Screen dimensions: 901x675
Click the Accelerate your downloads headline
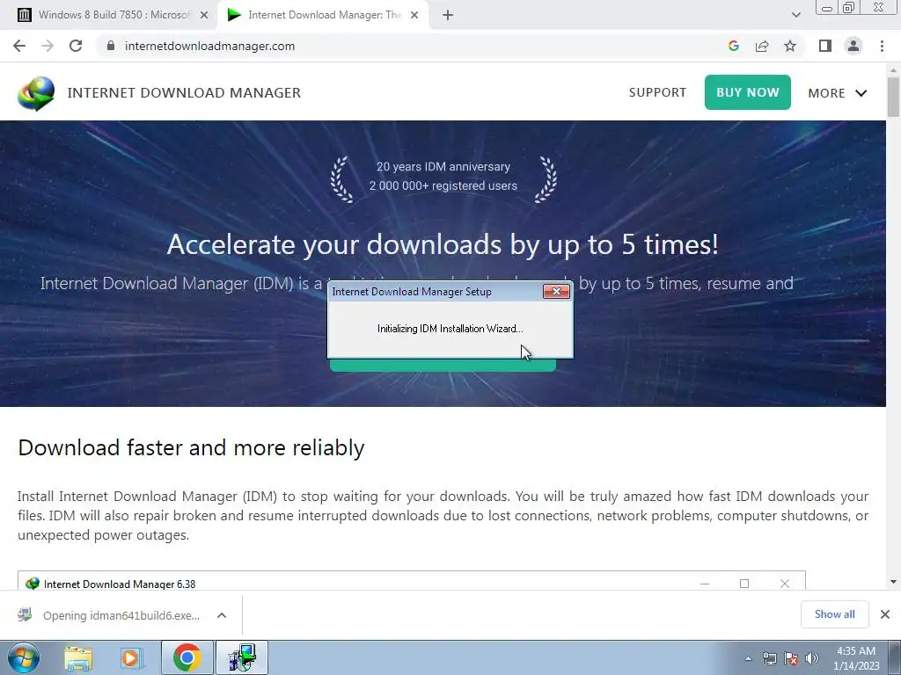(443, 244)
